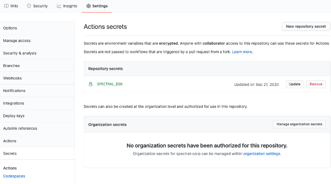Click the Wiki book icon

coord(7,6)
